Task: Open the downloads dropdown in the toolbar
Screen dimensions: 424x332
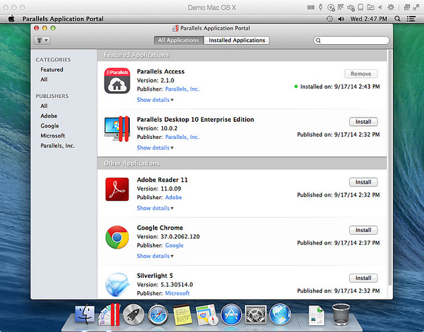Action: pos(42,40)
